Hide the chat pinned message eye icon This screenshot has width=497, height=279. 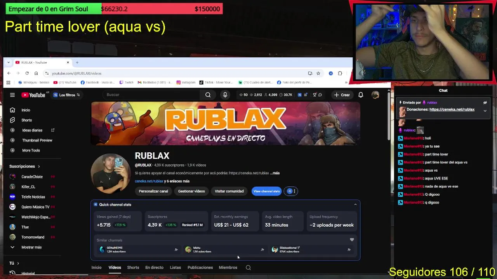click(485, 103)
